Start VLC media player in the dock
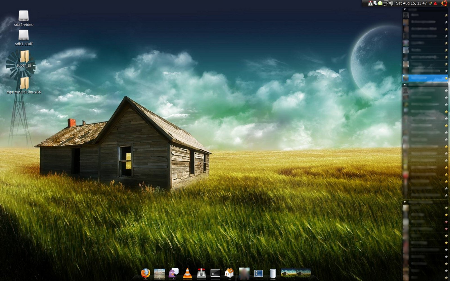Viewport: 450px width, 281px height. (x=187, y=273)
